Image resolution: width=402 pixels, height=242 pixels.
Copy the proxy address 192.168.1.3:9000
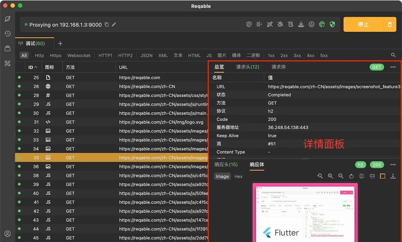click(x=107, y=25)
